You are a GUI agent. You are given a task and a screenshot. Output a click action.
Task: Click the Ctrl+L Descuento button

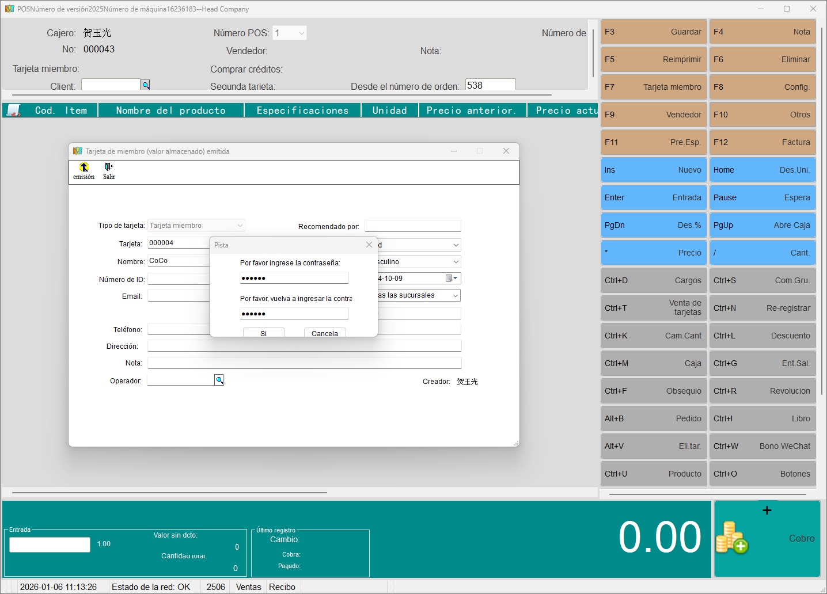click(x=762, y=336)
